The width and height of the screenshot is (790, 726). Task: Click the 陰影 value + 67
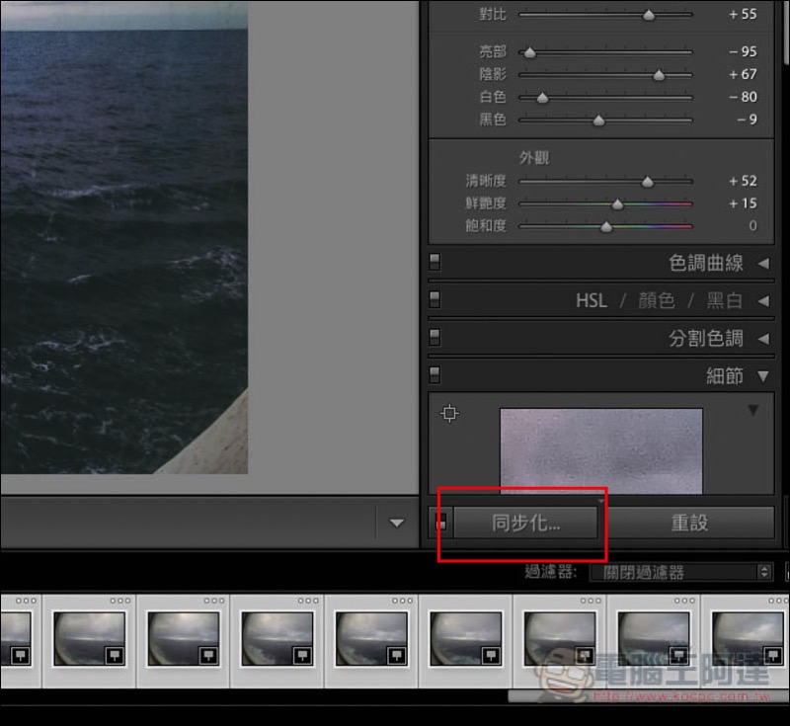[743, 74]
